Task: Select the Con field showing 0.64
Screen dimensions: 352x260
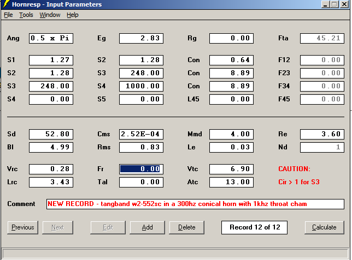Action: pyautogui.click(x=231, y=60)
